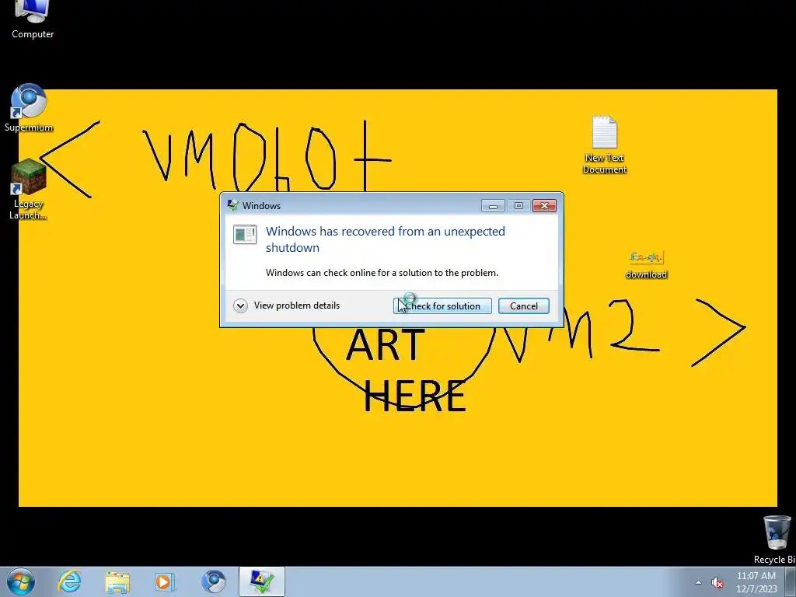
Task: Close the Windows dialog with the red X
Action: 544,205
